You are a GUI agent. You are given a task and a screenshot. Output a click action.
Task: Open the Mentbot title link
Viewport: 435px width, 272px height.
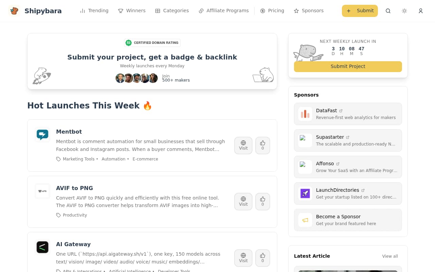(69, 132)
